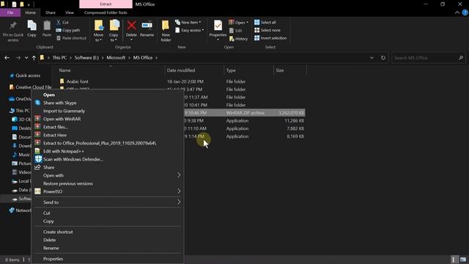The height and width of the screenshot is (264, 469).
Task: Click the red Delete icon
Action: 131,26
